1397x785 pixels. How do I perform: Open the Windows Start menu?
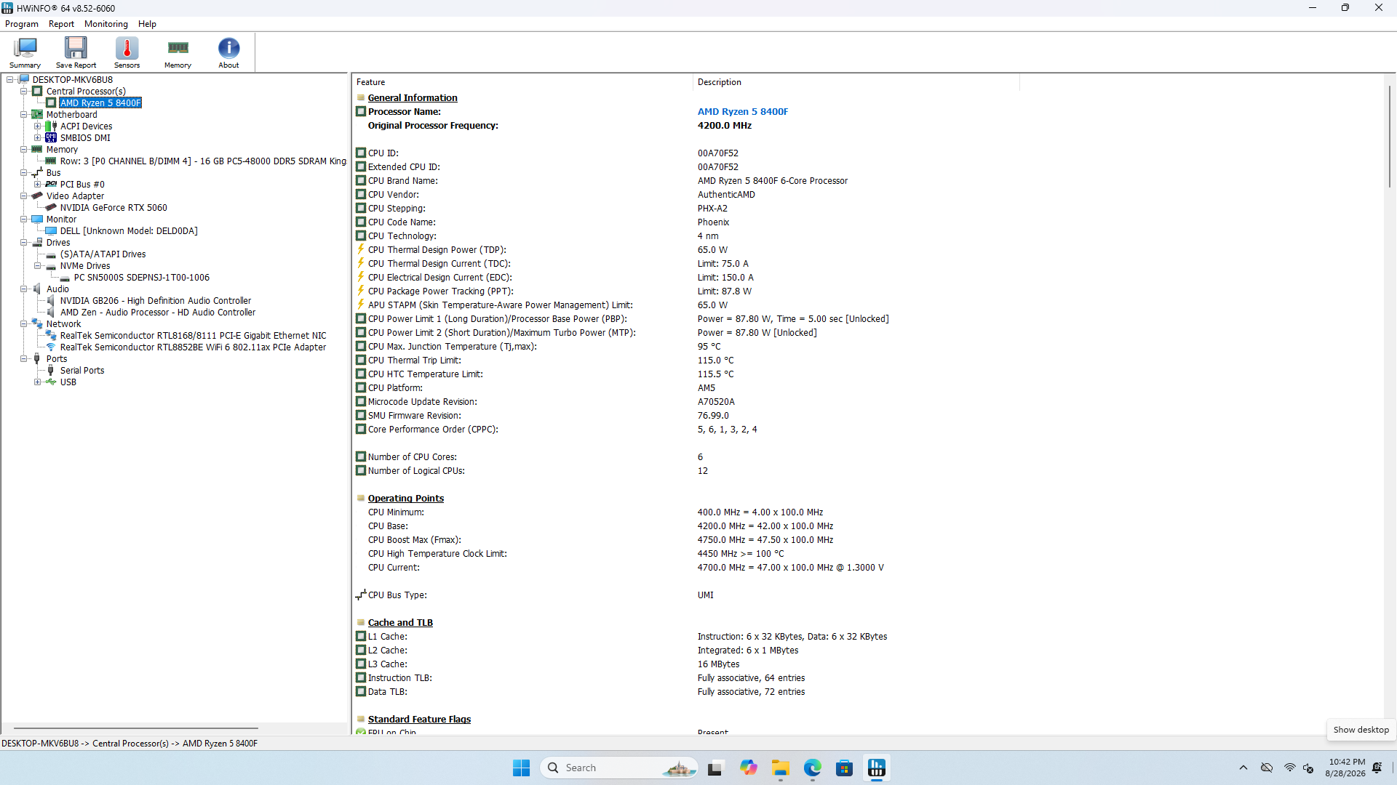click(x=521, y=768)
